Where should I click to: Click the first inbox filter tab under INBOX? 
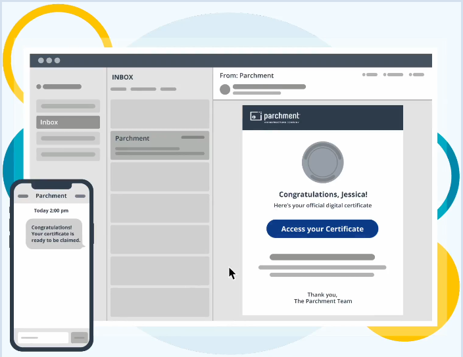point(118,89)
